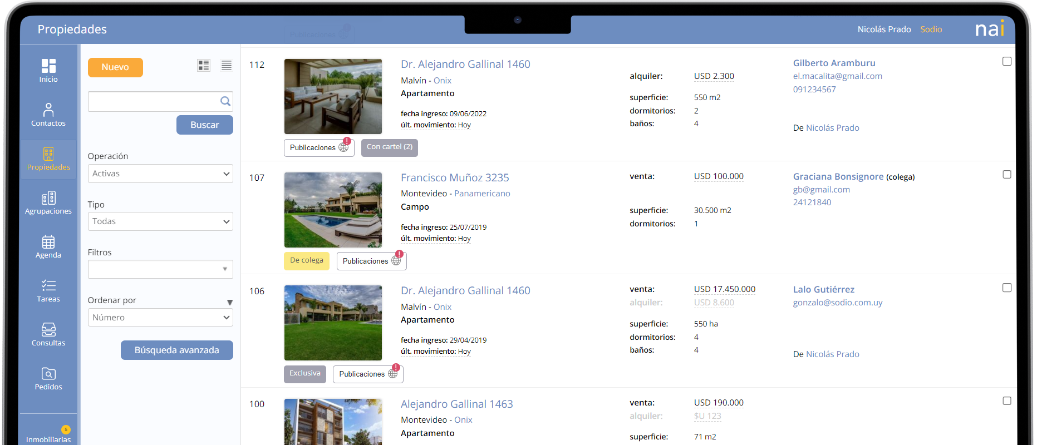Switch to detailed grid view icon
Viewport: 1037px width, 445px height.
[x=204, y=66]
